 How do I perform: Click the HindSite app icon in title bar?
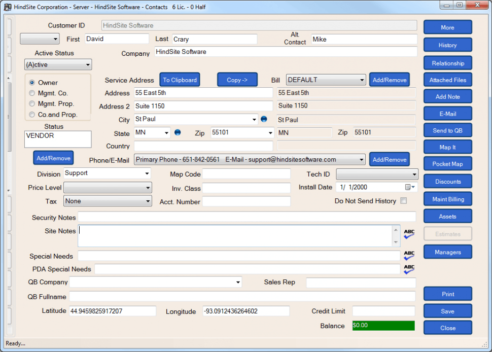pos(8,7)
